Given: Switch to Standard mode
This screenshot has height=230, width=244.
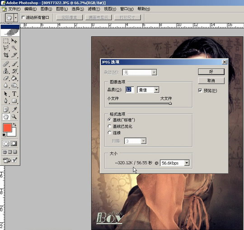Looking at the screenshot, I should pyautogui.click(x=6, y=144).
